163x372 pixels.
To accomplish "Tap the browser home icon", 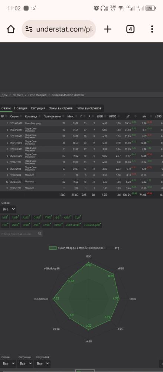I will (x=11, y=29).
